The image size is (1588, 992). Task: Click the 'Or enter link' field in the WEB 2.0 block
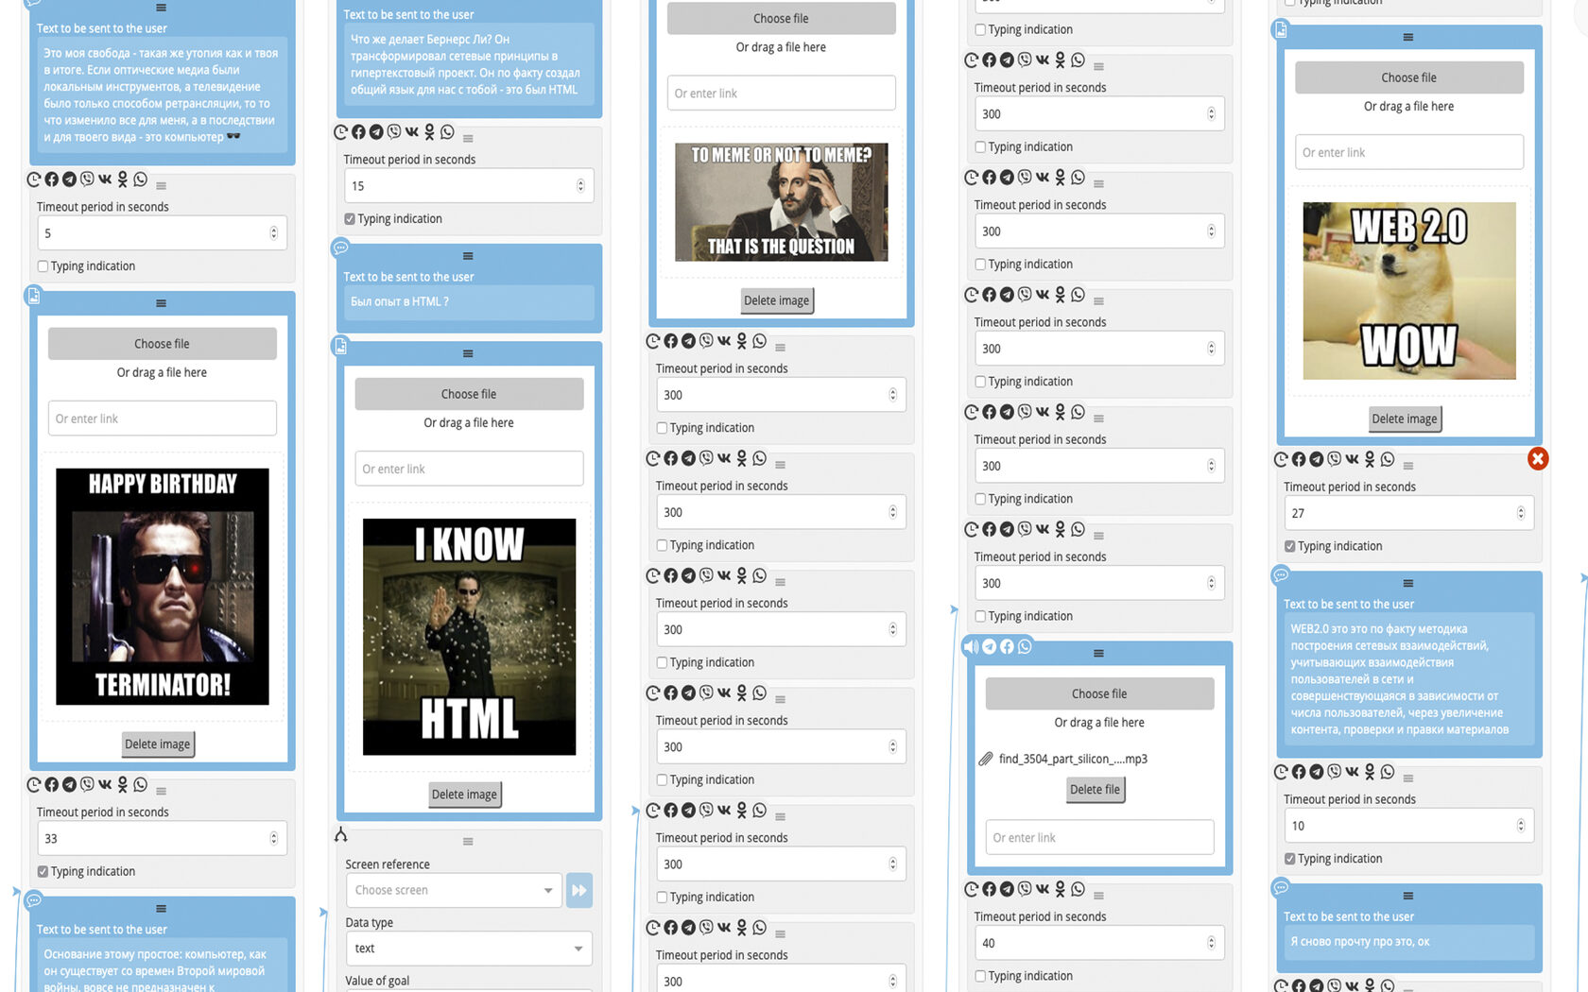1408,152
